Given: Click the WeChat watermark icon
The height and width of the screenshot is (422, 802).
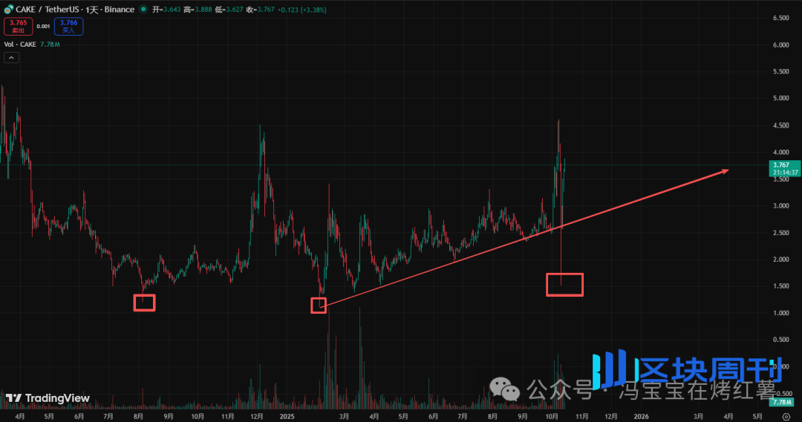Looking at the screenshot, I should tap(508, 389).
